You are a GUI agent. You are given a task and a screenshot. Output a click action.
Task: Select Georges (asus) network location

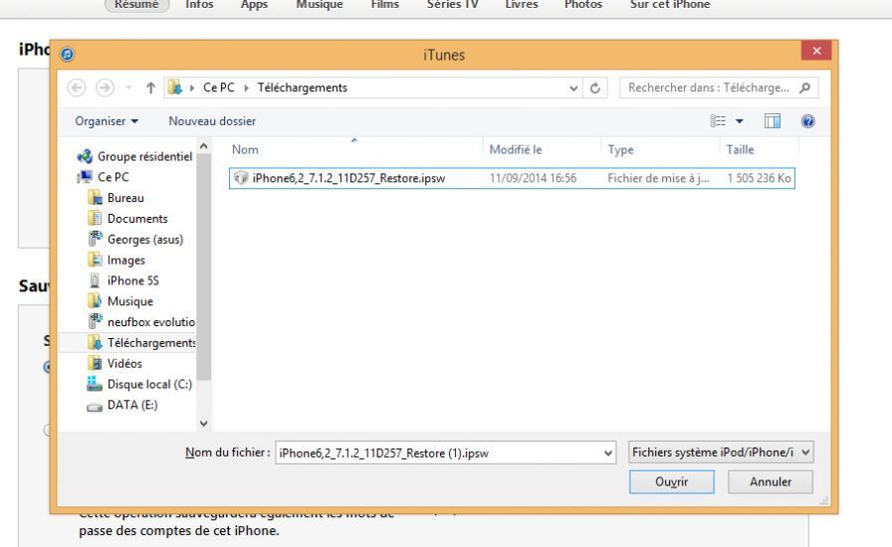(136, 240)
